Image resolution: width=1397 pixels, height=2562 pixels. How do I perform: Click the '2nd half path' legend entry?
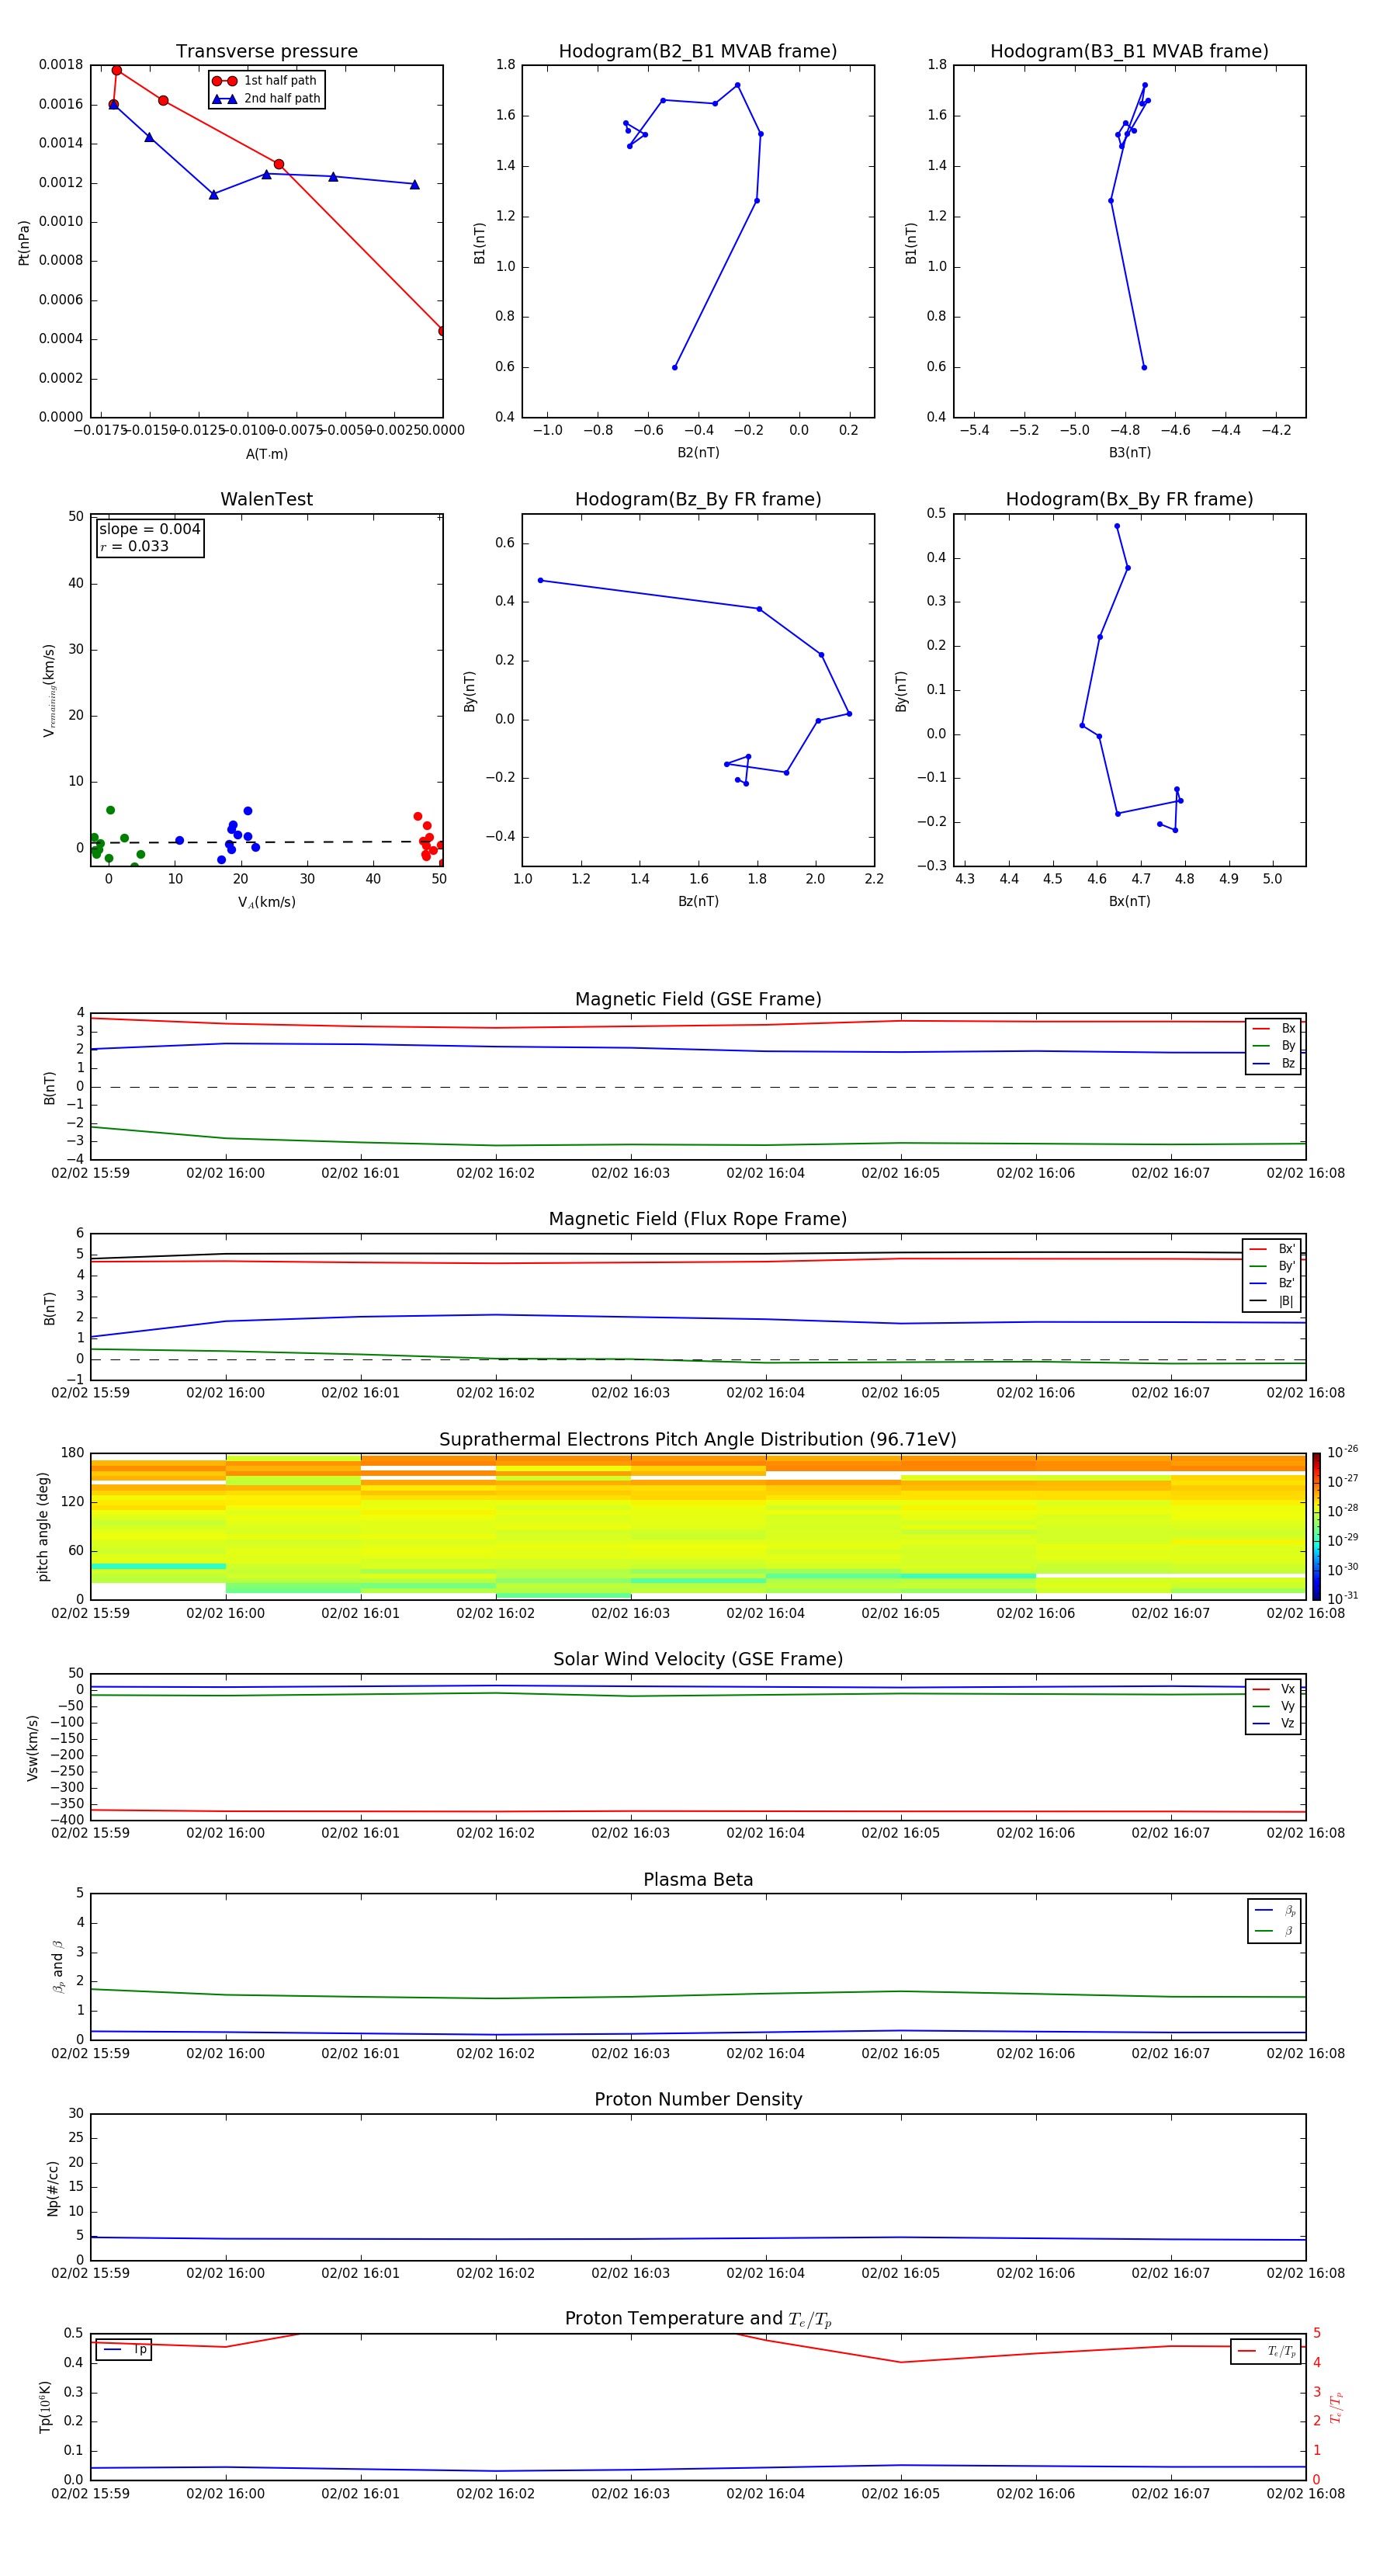(x=268, y=99)
